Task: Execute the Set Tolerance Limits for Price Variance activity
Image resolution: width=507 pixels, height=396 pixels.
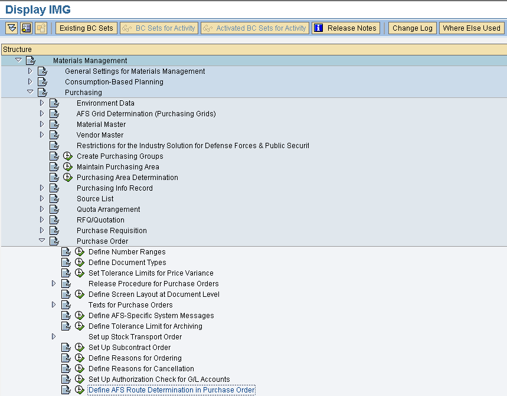Action: coord(80,273)
